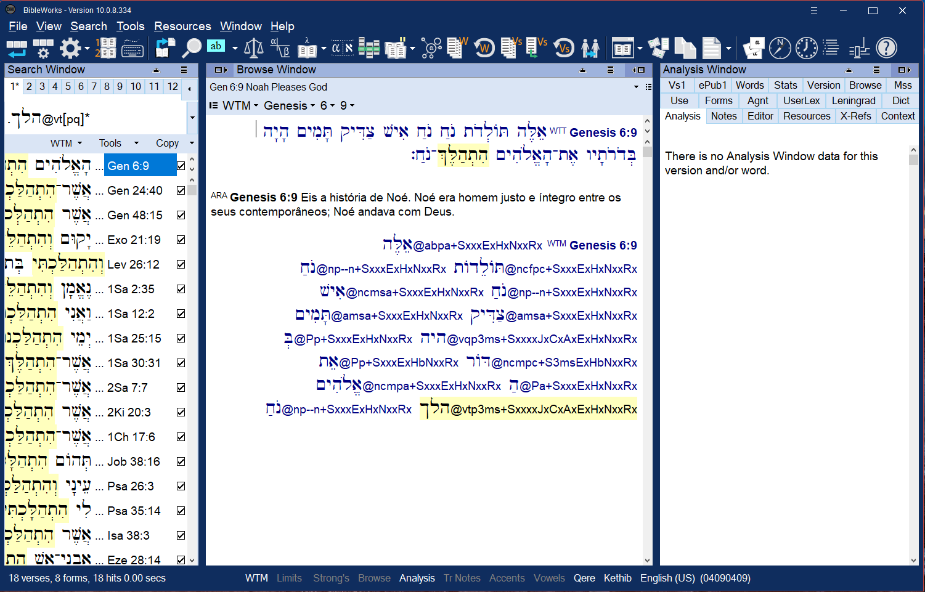Expand the Genesis book dropdown
This screenshot has width=925, height=592.
click(x=289, y=105)
